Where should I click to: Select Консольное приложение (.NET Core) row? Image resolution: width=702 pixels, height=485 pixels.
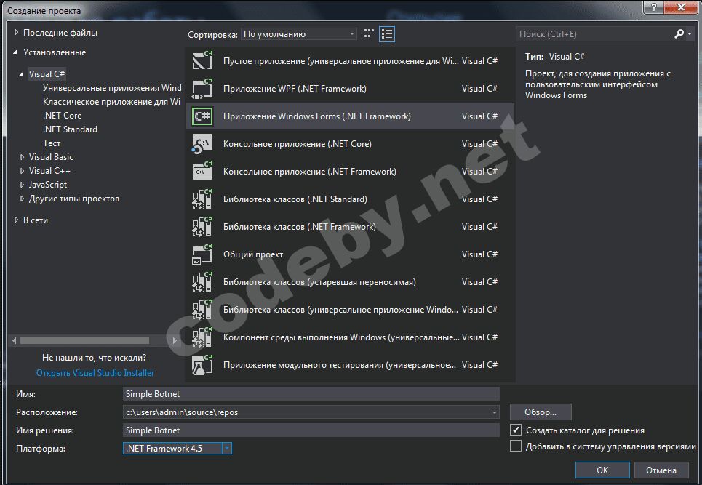click(350, 144)
